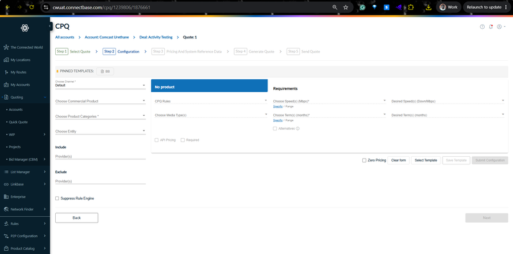
Task: Open the pinned BB template
Action: point(105,71)
